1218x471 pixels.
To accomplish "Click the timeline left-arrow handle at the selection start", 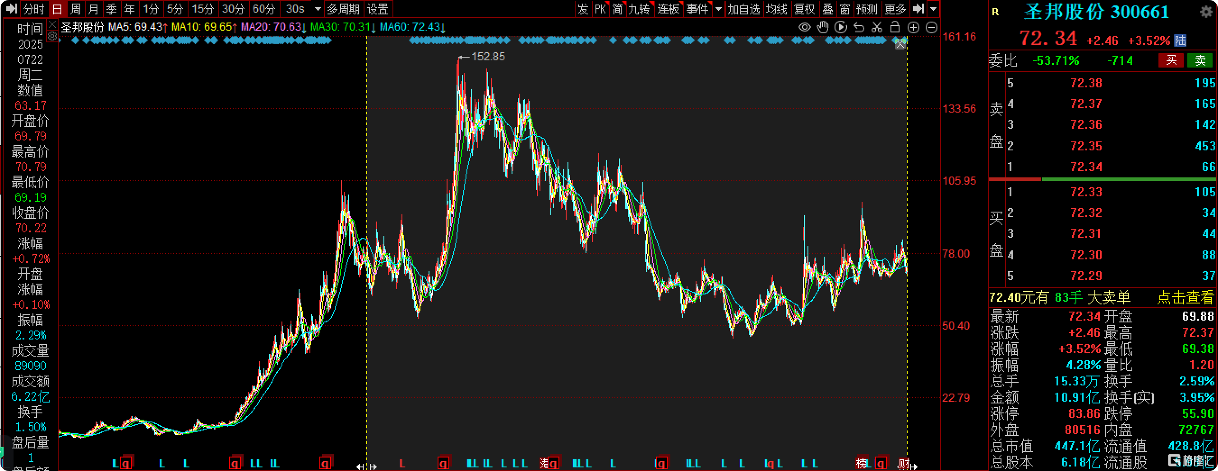I will click(360, 467).
